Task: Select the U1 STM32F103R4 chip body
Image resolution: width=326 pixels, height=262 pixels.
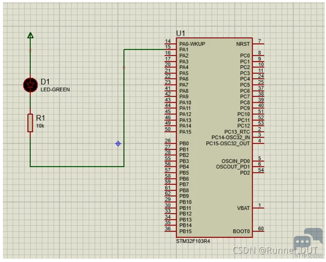Action: [x=214, y=138]
